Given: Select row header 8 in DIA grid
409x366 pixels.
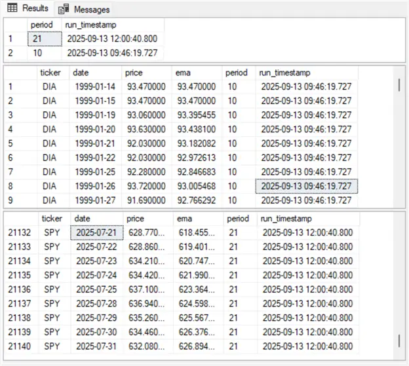Looking at the screenshot, I should point(20,186).
